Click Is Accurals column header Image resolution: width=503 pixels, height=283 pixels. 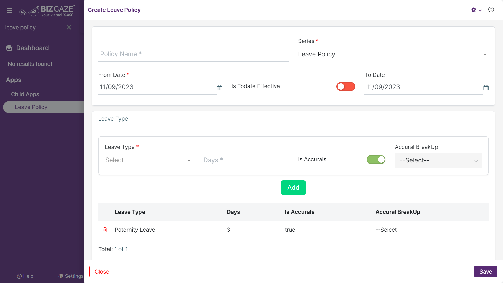[x=300, y=212]
